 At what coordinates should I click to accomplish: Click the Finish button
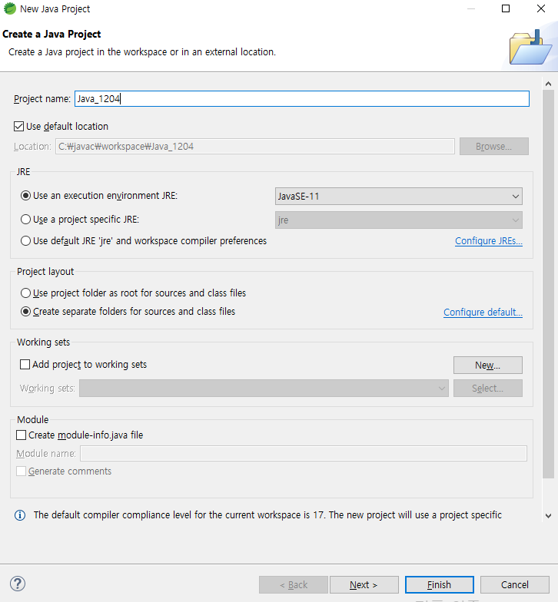(440, 585)
